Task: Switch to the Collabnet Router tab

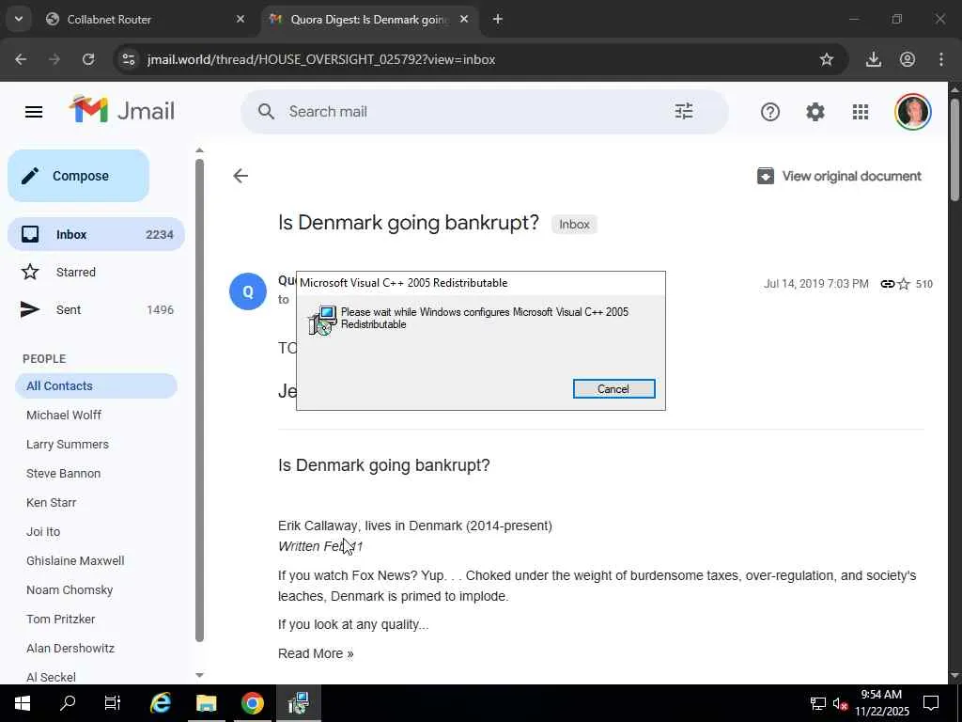Action: coord(144,20)
